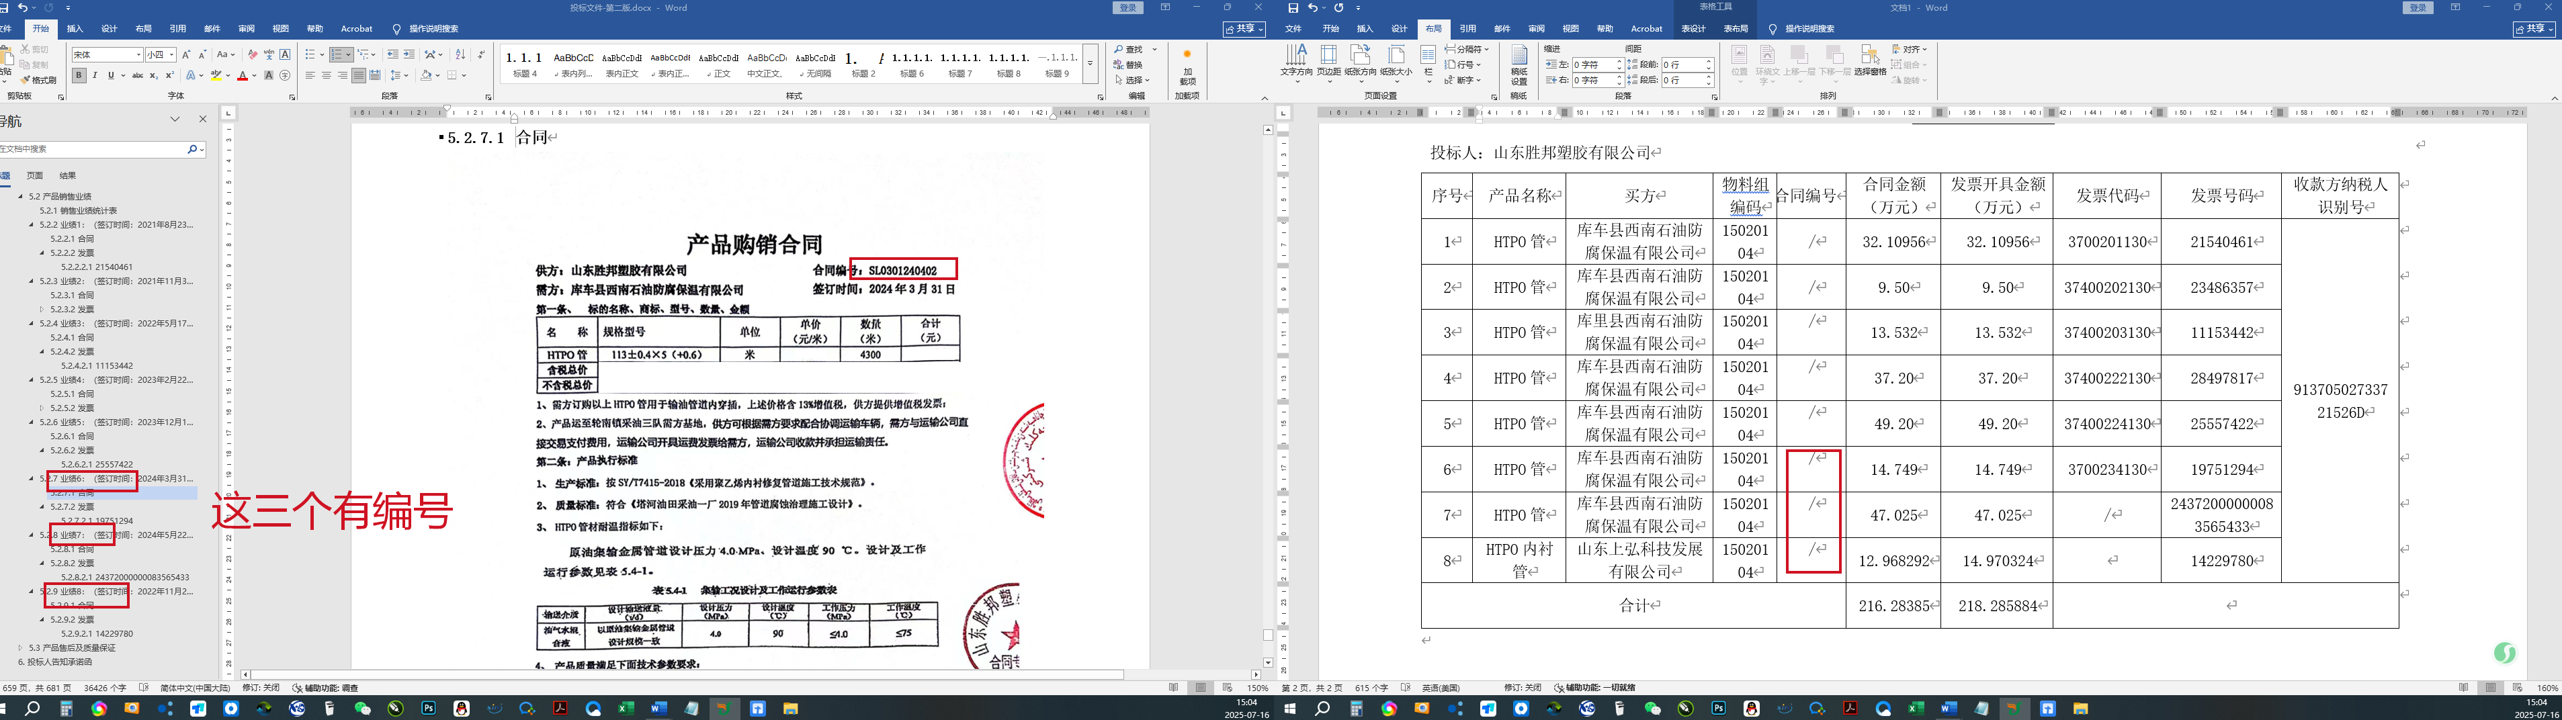Open the Hyphenation (断字) dropdown

click(1463, 81)
